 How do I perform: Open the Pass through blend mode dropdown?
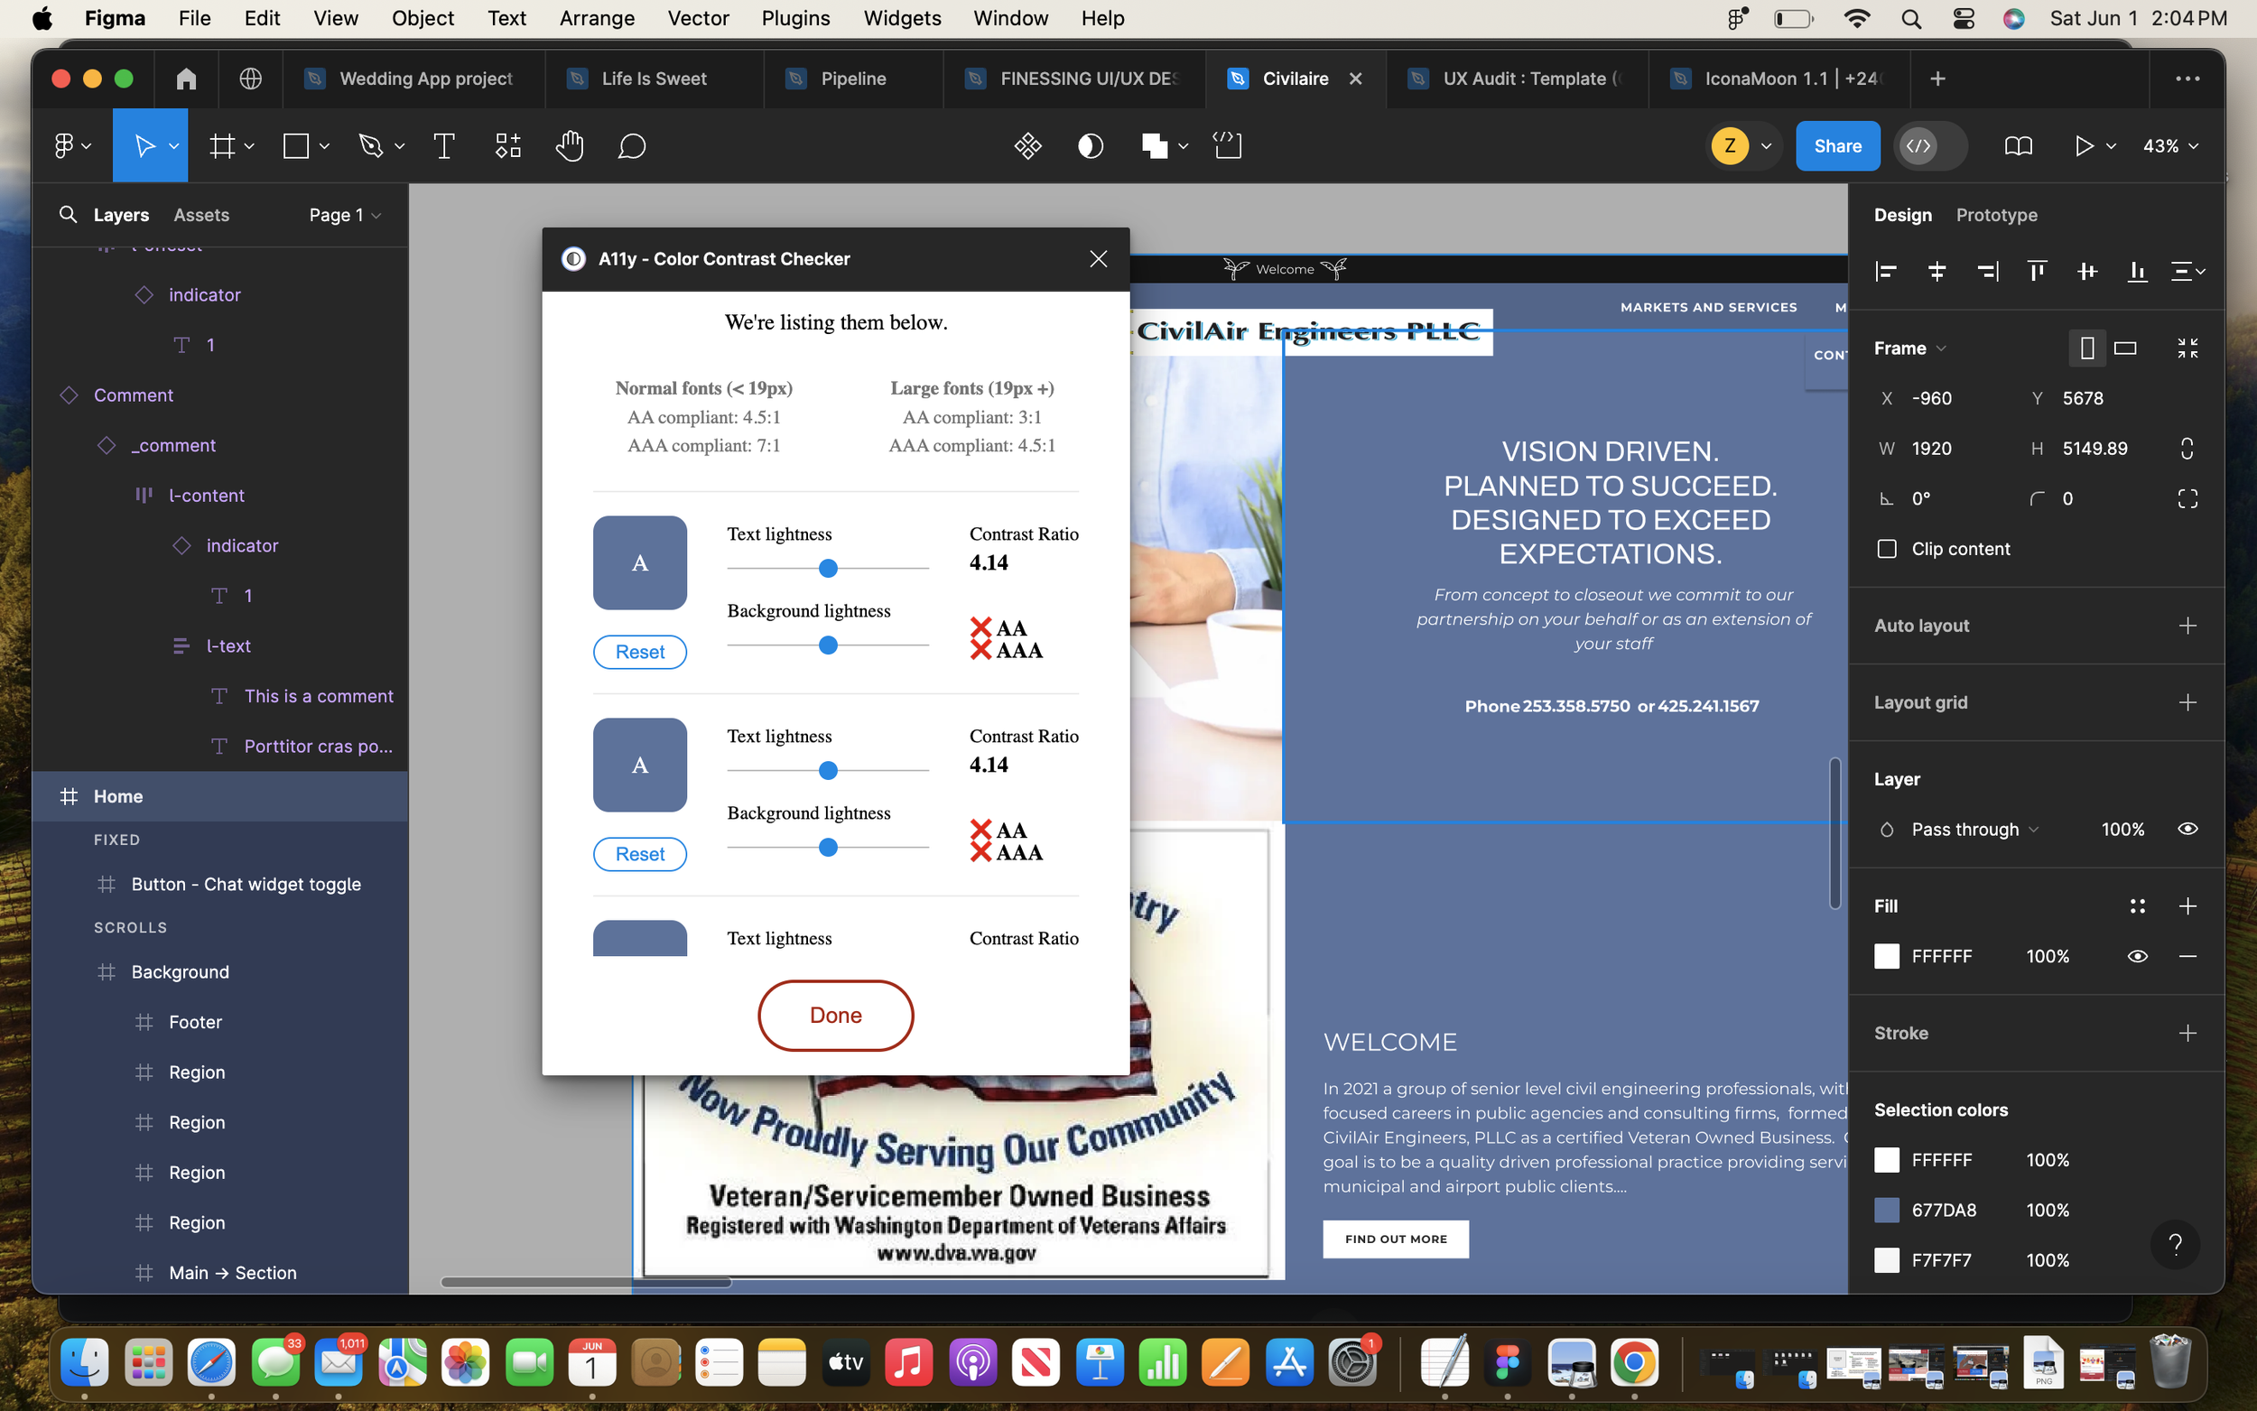point(1974,830)
